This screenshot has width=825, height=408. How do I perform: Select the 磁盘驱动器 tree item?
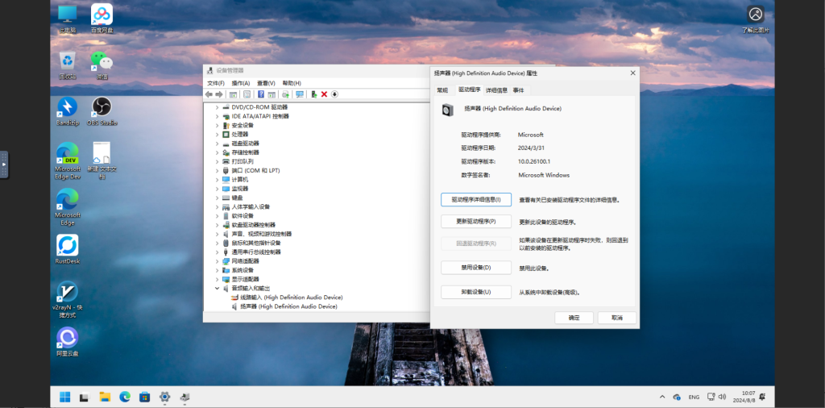(x=240, y=144)
